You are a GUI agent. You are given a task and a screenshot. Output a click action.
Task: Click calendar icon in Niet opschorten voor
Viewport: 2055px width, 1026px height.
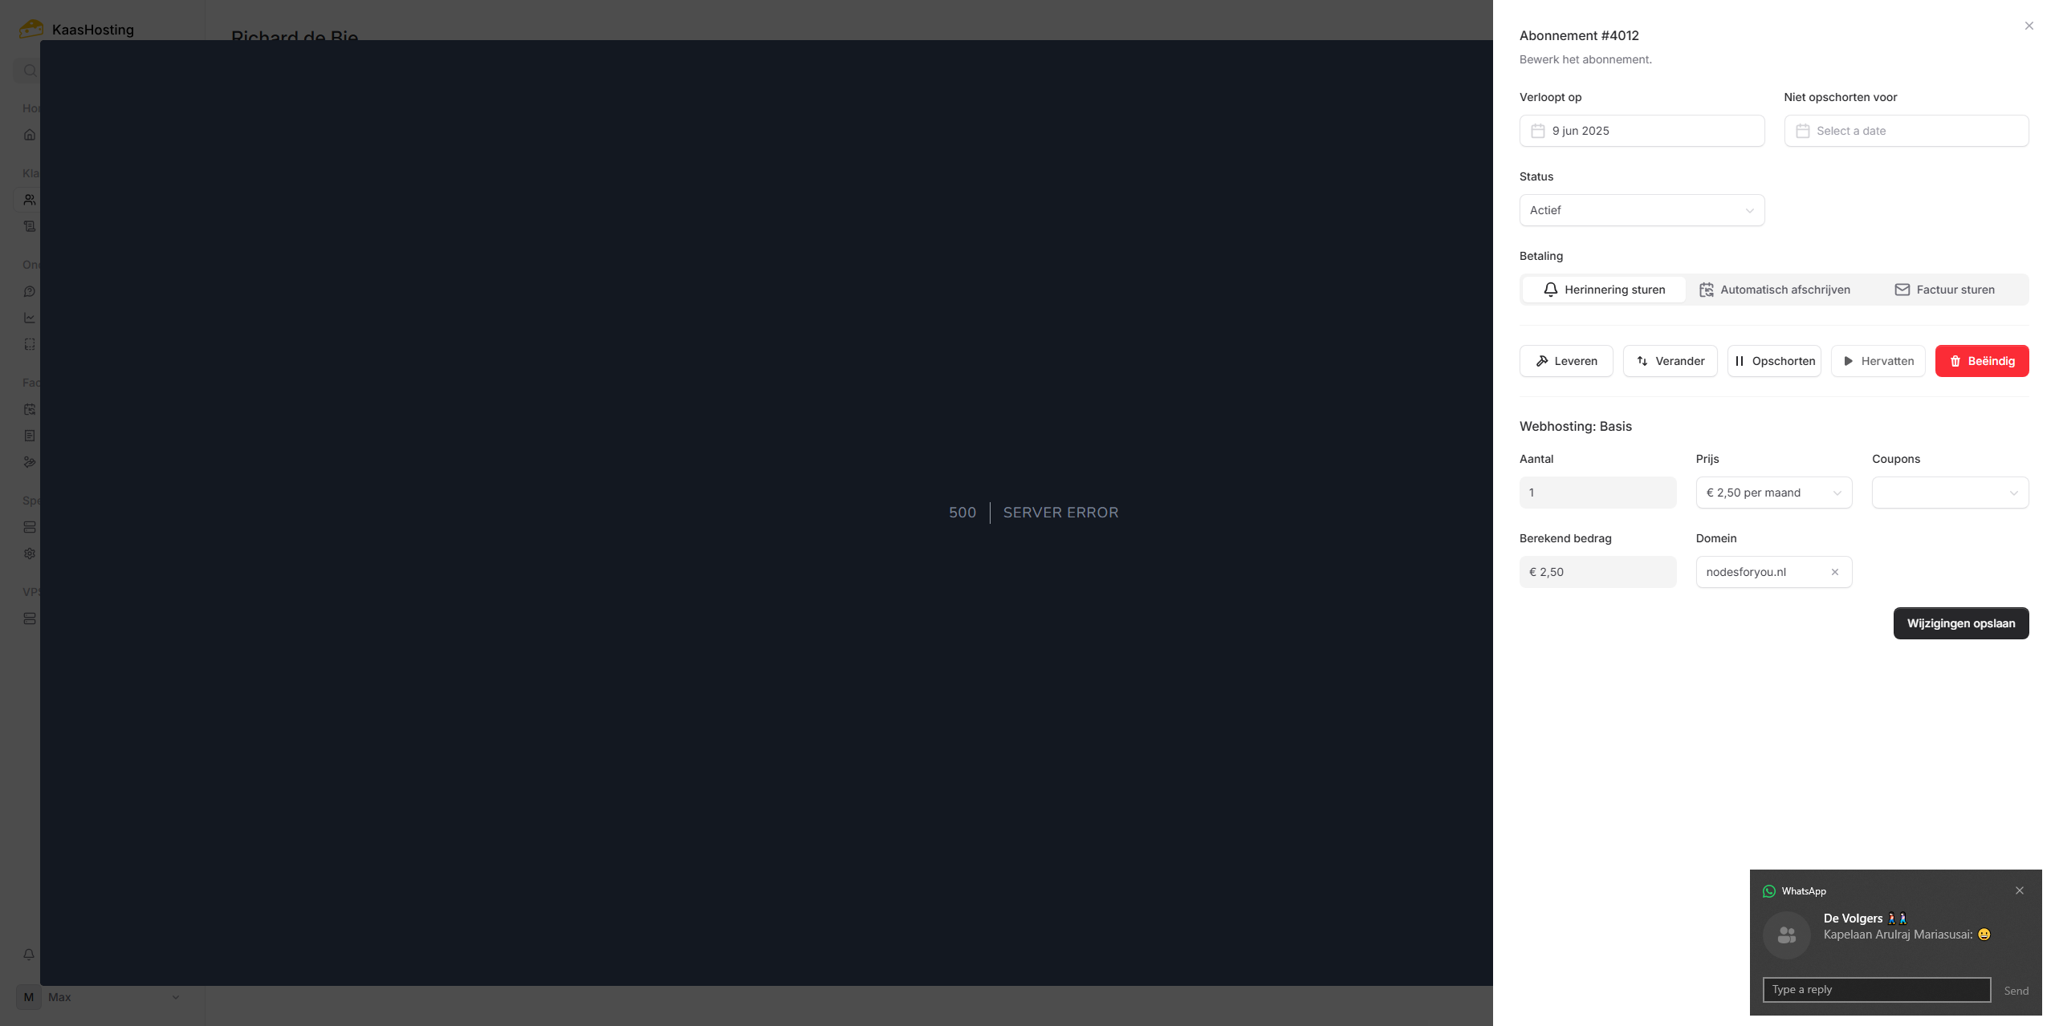point(1802,131)
